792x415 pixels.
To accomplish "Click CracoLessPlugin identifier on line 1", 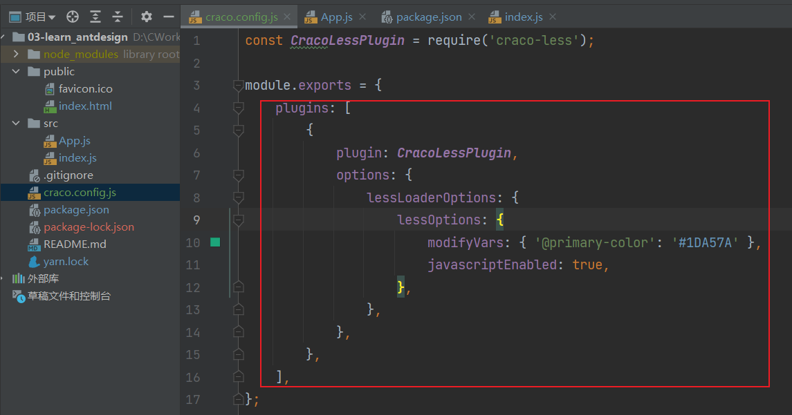I will 347,40.
